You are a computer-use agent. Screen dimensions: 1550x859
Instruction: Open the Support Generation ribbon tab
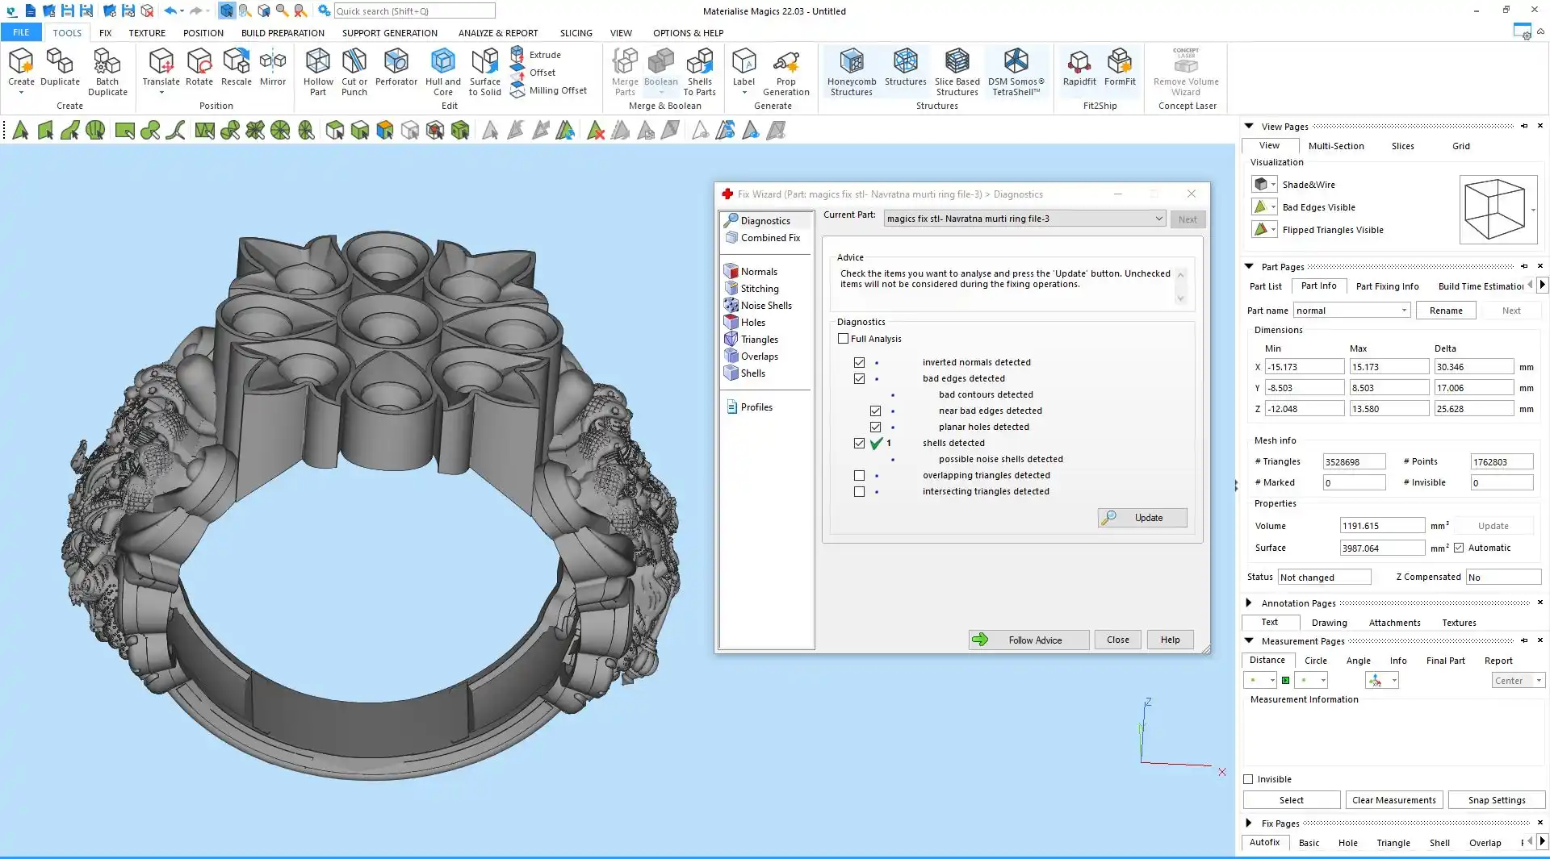[389, 33]
